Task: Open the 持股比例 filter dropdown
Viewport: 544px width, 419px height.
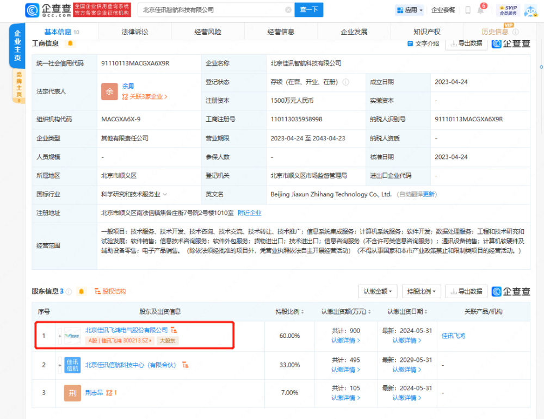Action: 421,291
